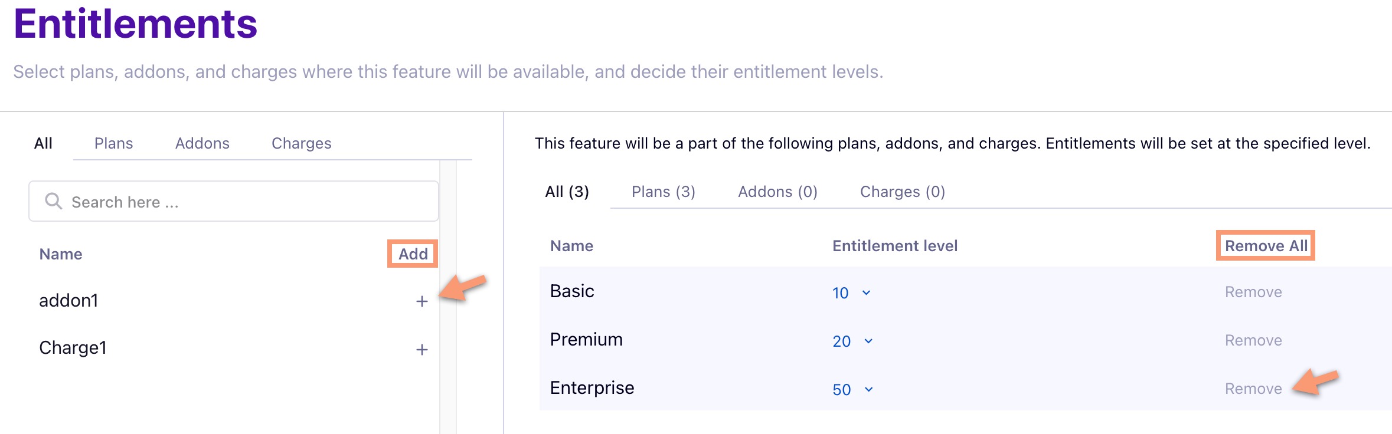Expand the Premium entitlement level dropdown
Screen dimensions: 1392x434
click(x=852, y=341)
